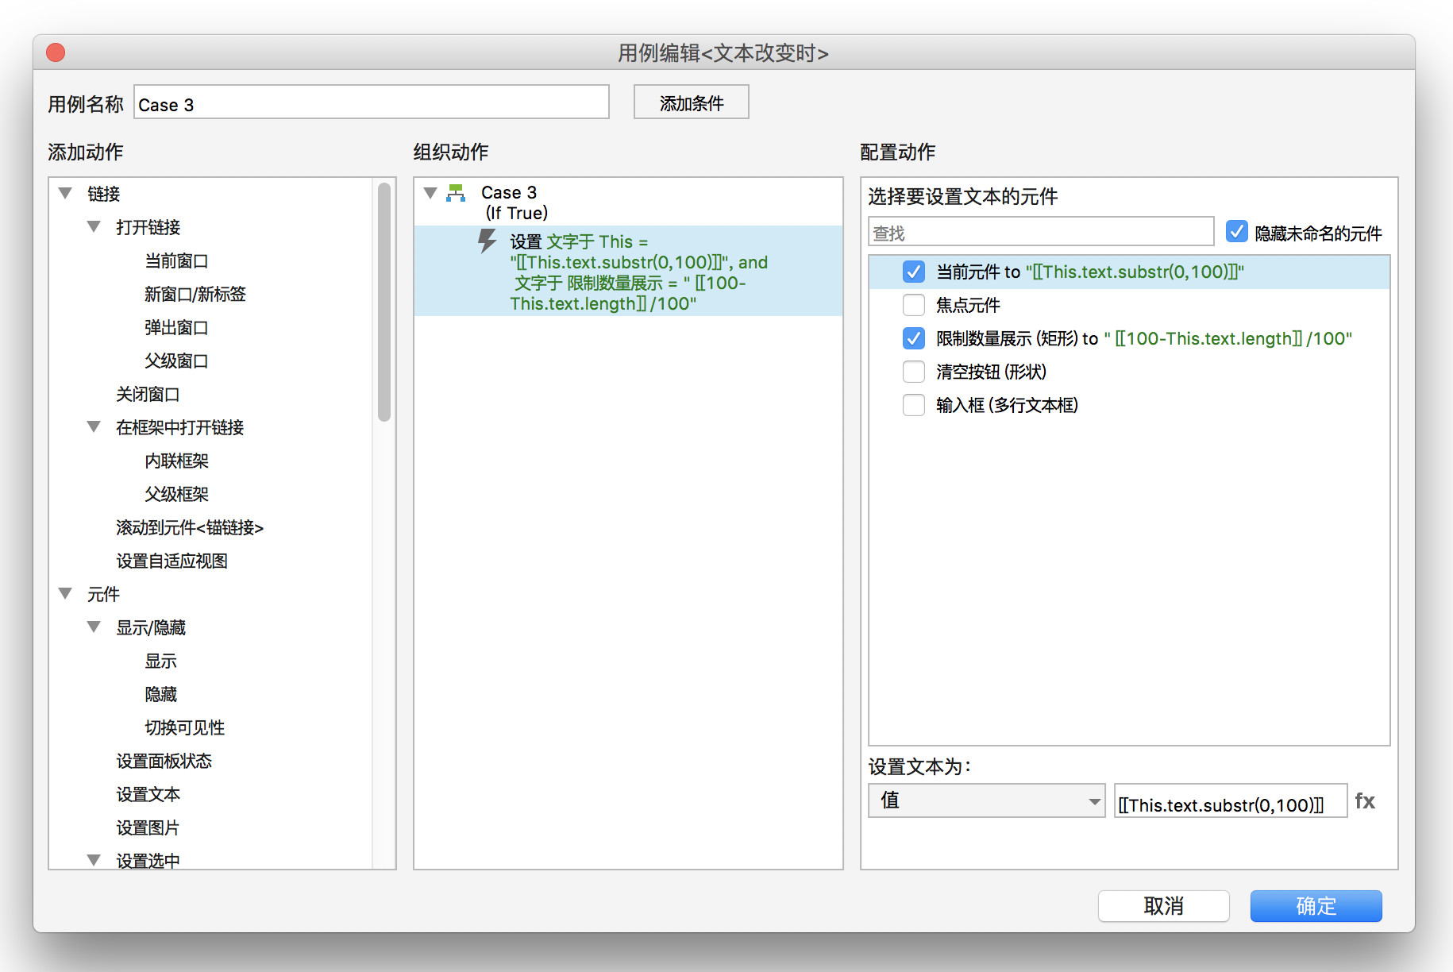Click the 查找 search field
The image size is (1453, 972).
coord(1040,233)
